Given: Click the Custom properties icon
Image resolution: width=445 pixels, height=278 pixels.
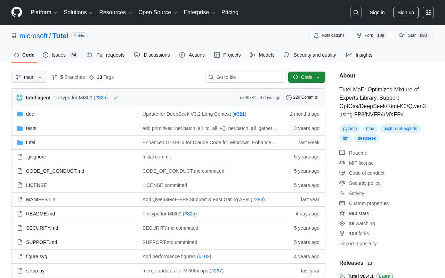Looking at the screenshot, I should 342,203.
